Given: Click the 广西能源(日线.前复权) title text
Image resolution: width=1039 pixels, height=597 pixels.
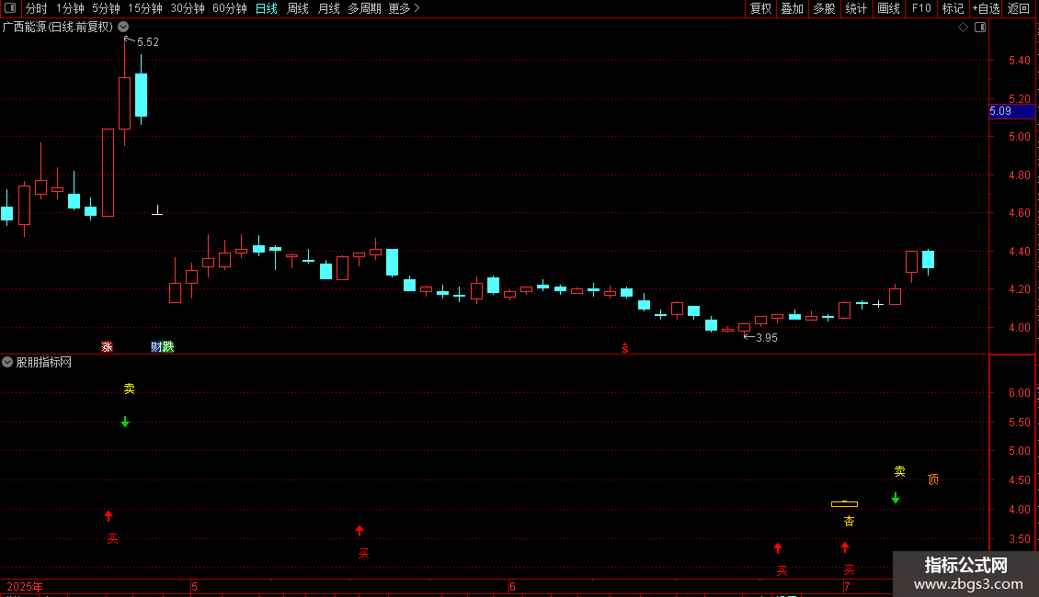Looking at the screenshot, I should [x=58, y=28].
